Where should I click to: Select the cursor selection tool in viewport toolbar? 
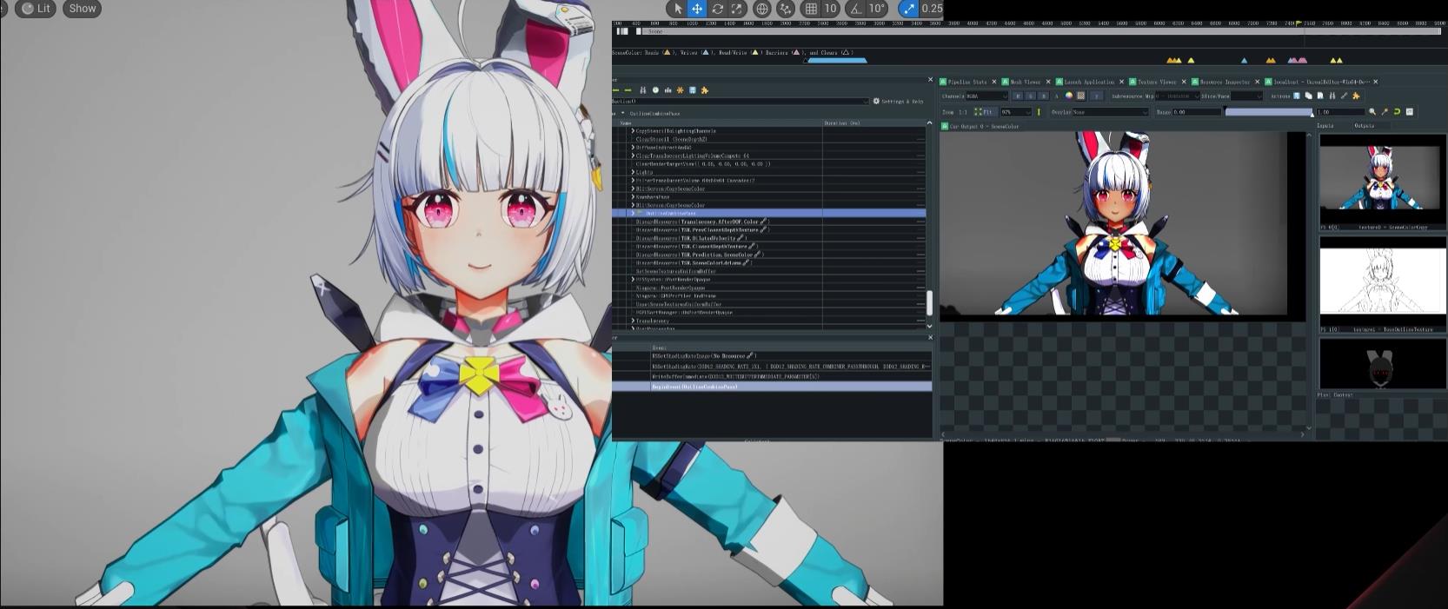pos(678,9)
